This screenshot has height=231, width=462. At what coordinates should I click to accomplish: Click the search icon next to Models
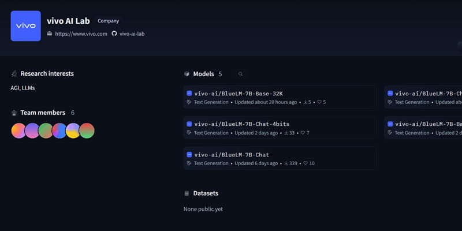tap(240, 74)
